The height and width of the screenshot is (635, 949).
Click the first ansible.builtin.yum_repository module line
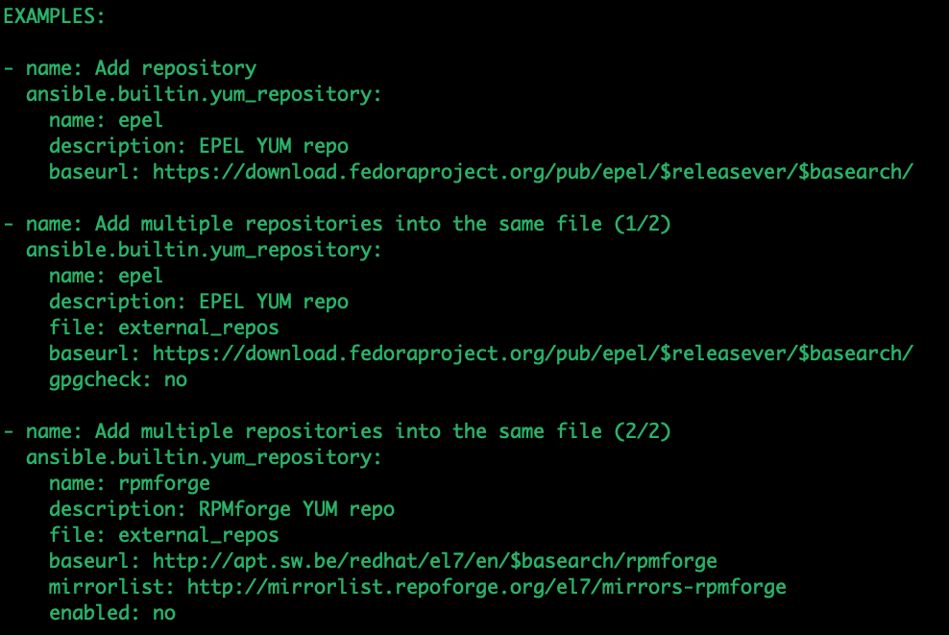point(204,94)
